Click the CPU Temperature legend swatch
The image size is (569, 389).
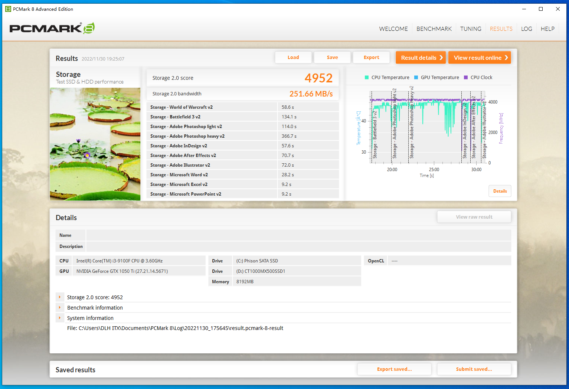pyautogui.click(x=367, y=78)
